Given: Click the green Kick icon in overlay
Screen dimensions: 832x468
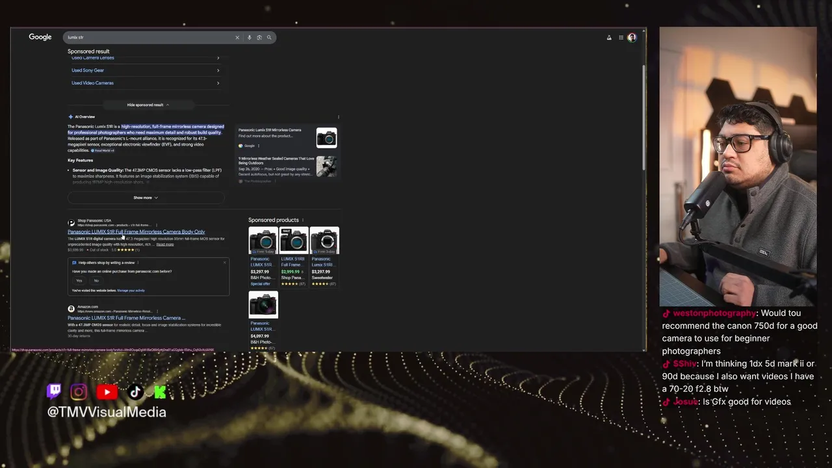Looking at the screenshot, I should 160,391.
